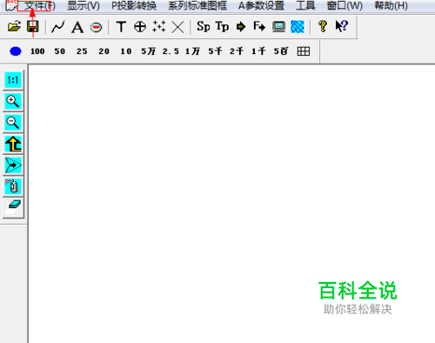Image resolution: width=435 pixels, height=343 pixels.
Task: Open the 窗口(W) menu
Action: [x=345, y=5]
